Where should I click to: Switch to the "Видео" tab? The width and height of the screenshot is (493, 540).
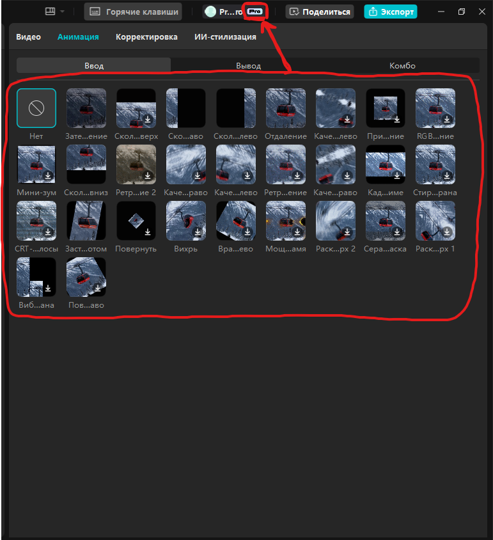pos(29,37)
